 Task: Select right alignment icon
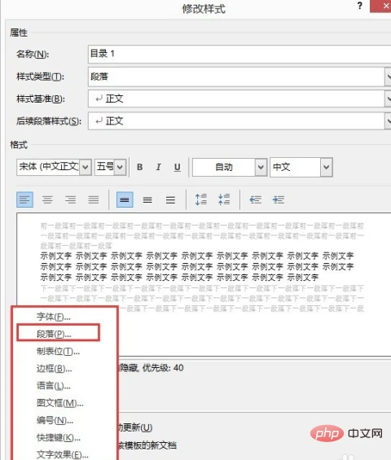(70, 199)
